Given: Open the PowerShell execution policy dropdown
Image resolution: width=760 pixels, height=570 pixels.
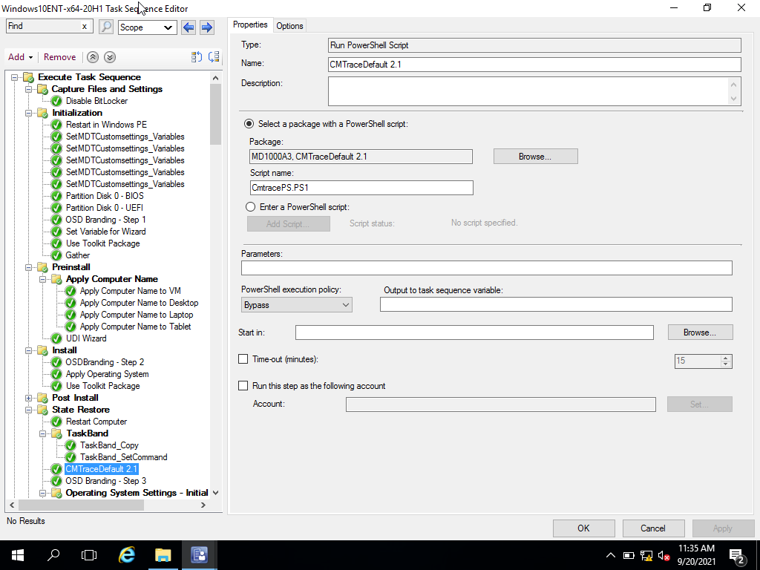Looking at the screenshot, I should pos(347,304).
